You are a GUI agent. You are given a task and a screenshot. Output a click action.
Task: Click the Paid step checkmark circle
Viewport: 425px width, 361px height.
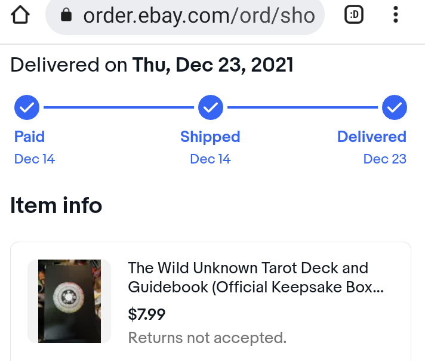point(26,108)
